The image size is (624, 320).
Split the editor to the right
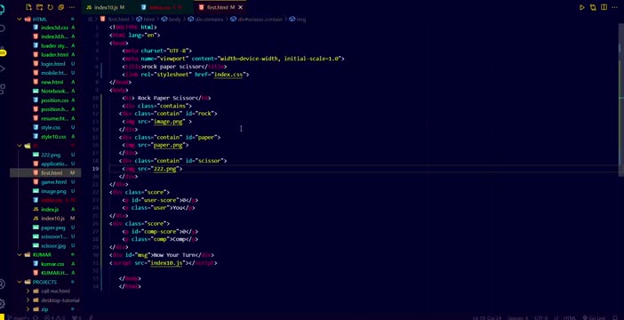pos(604,7)
